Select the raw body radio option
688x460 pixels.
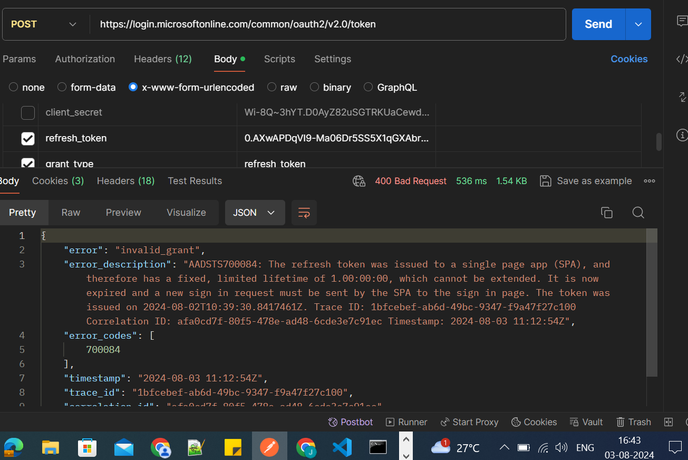272,87
